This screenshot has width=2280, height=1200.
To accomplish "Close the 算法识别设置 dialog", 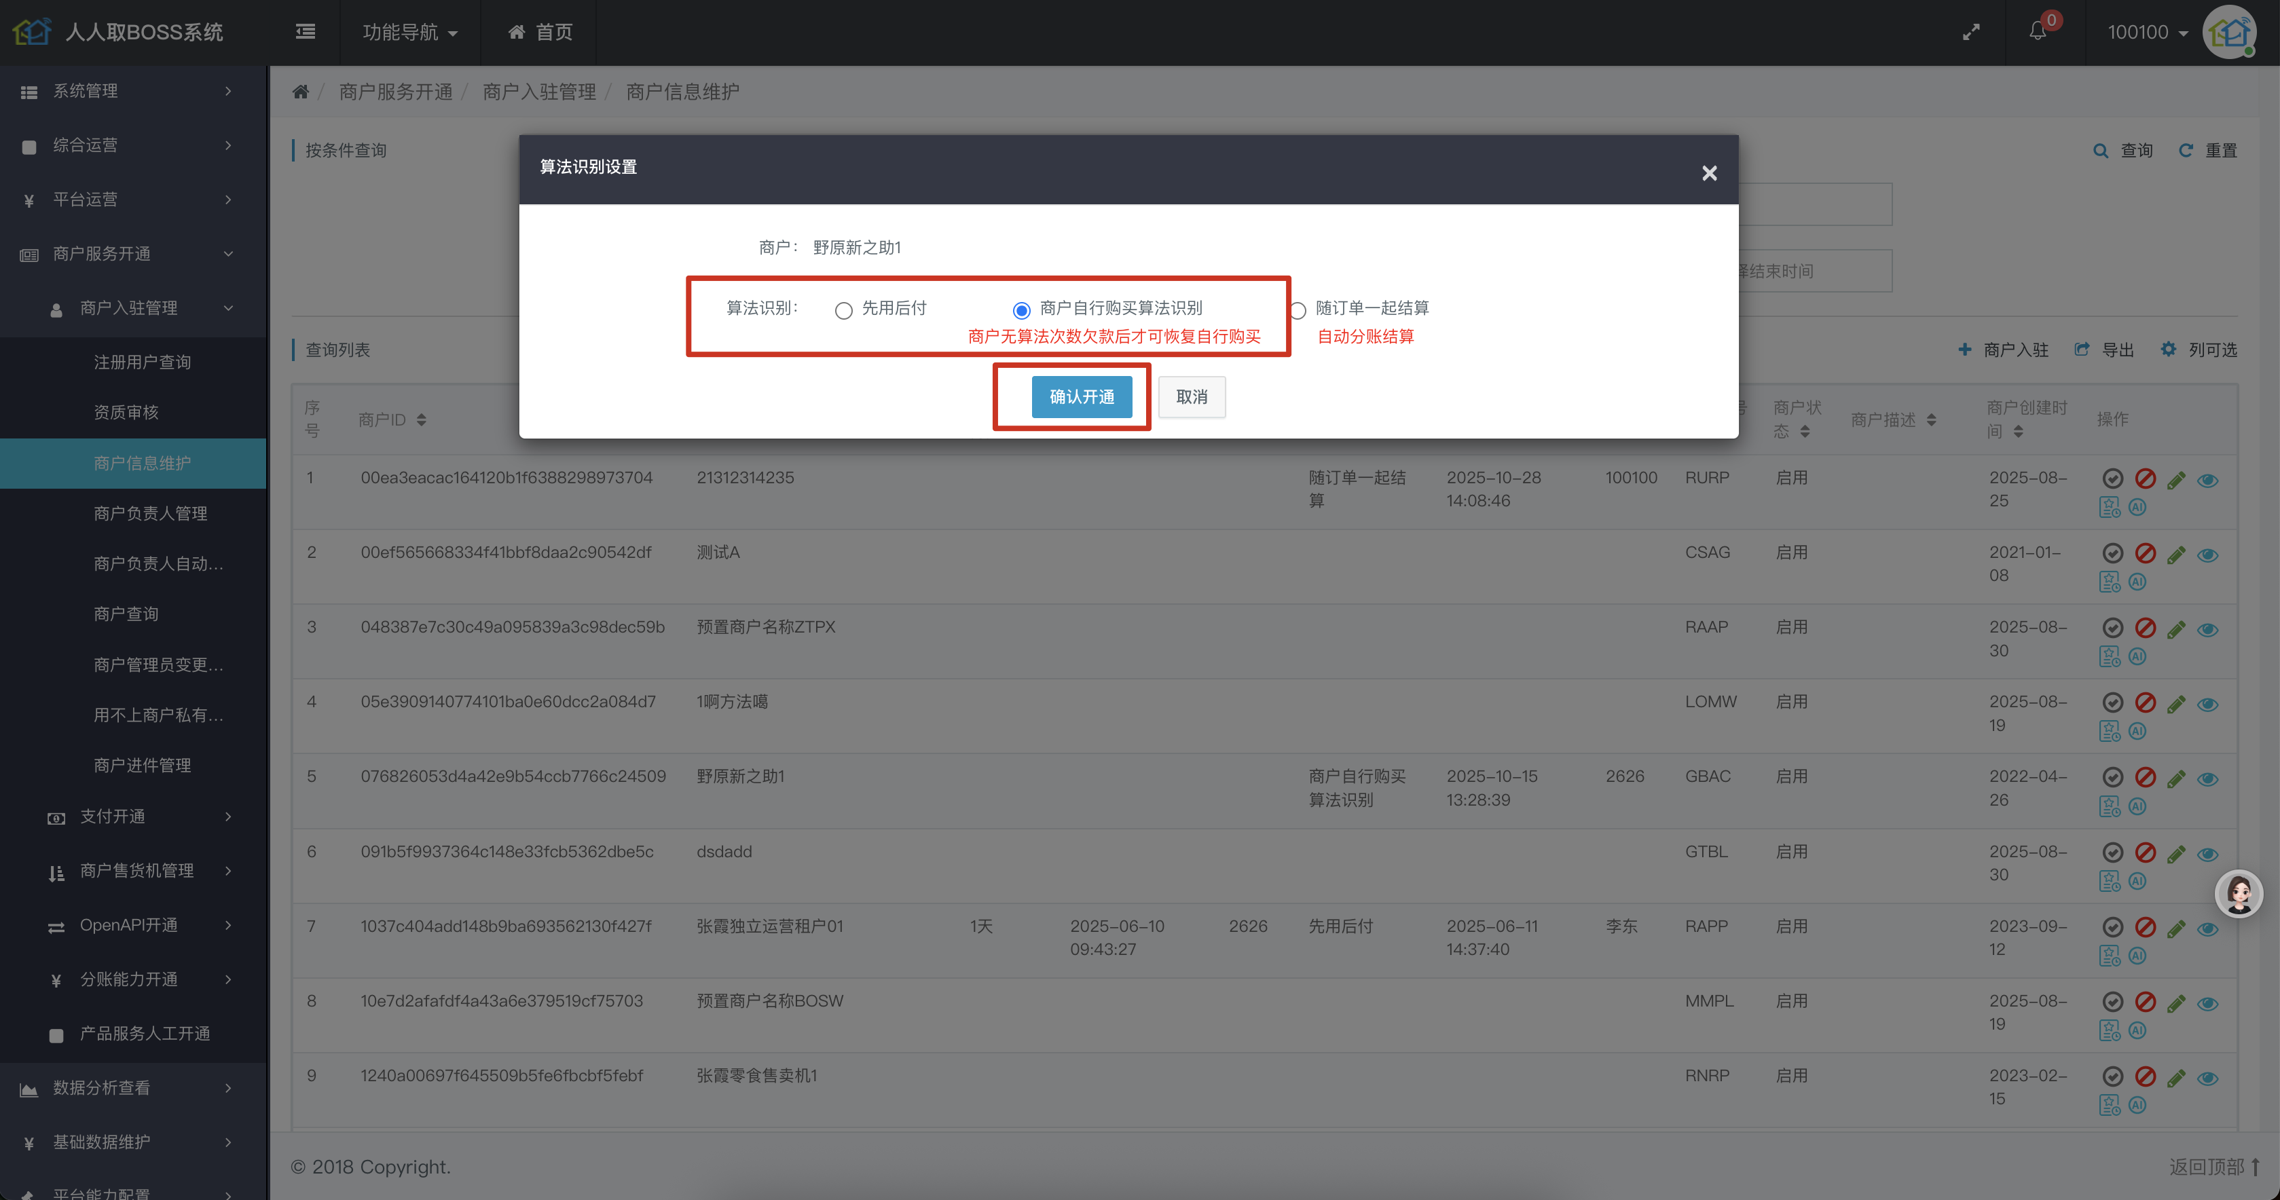I will tap(1709, 172).
